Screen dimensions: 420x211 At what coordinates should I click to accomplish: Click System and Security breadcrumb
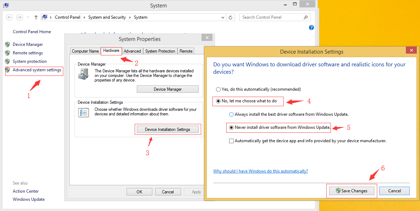107,17
